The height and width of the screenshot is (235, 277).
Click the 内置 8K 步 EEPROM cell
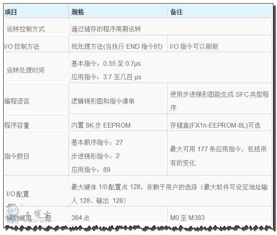pos(101,125)
